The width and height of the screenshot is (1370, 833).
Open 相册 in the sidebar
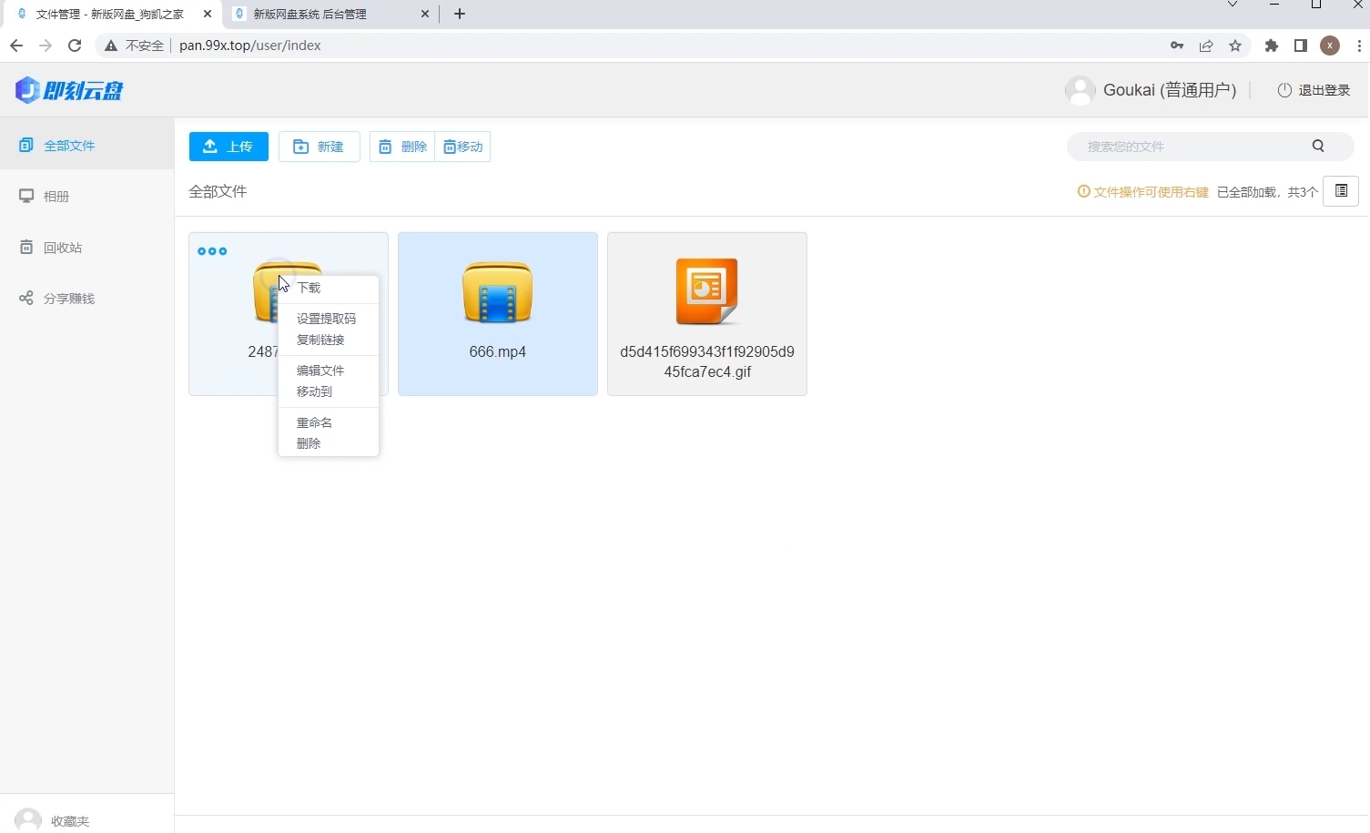[86, 196]
